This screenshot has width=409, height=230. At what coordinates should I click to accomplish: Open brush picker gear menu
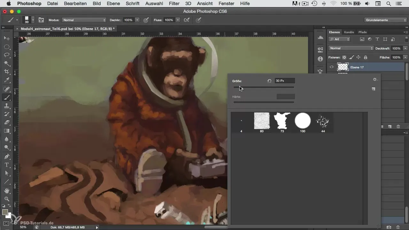click(375, 80)
